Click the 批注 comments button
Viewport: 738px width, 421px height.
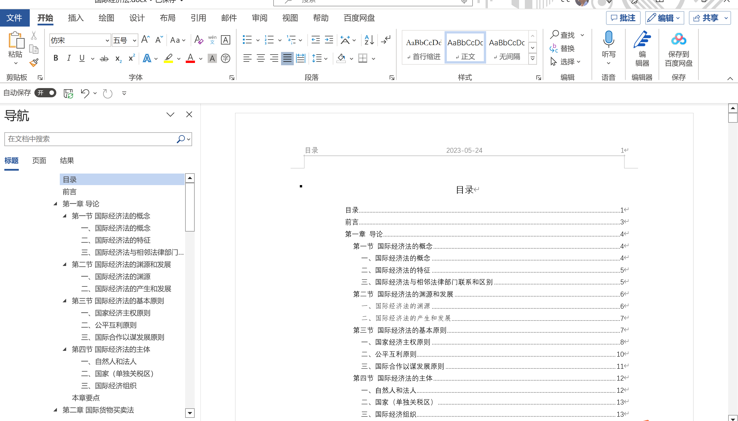point(623,18)
